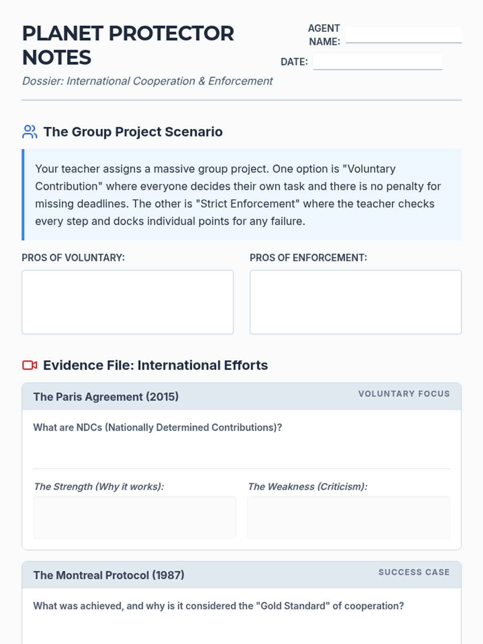Click the red video camera icon
Image resolution: width=483 pixels, height=644 pixels.
(29, 365)
